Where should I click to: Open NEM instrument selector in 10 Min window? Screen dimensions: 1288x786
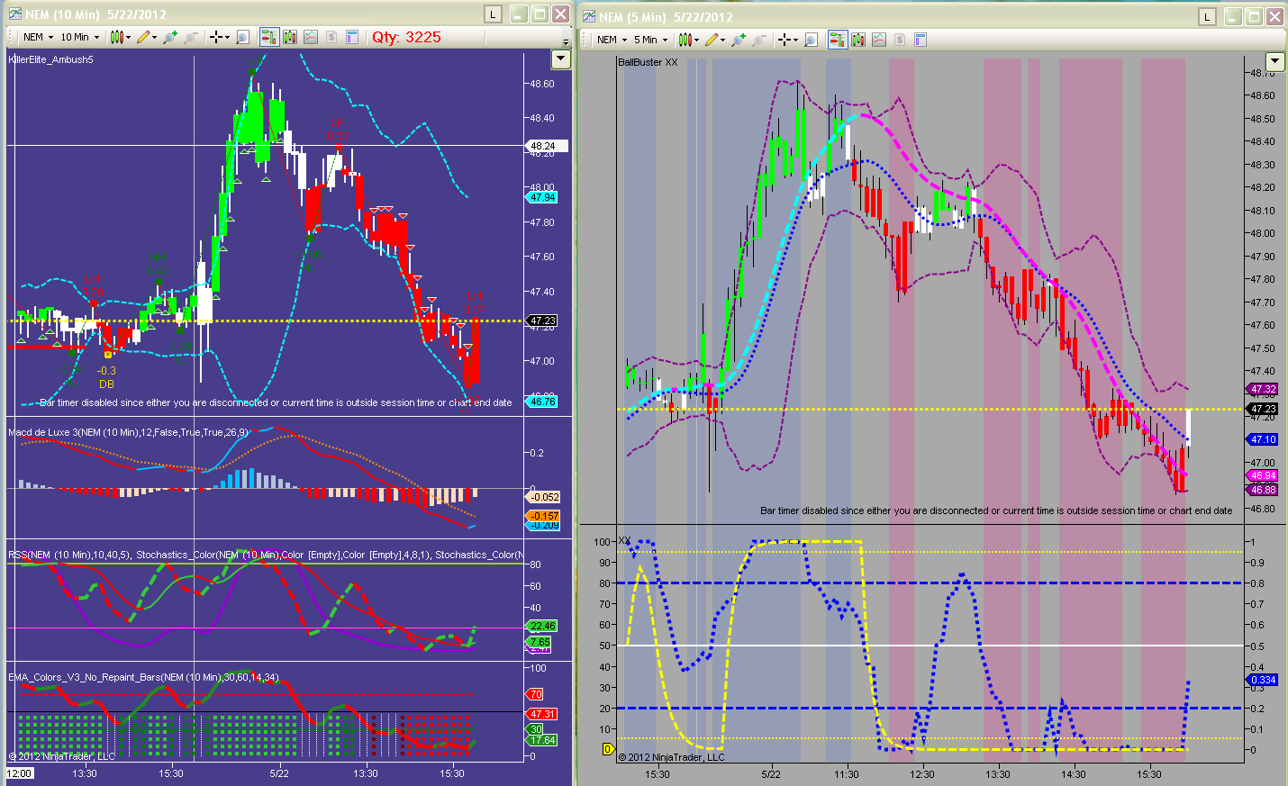tap(38, 37)
